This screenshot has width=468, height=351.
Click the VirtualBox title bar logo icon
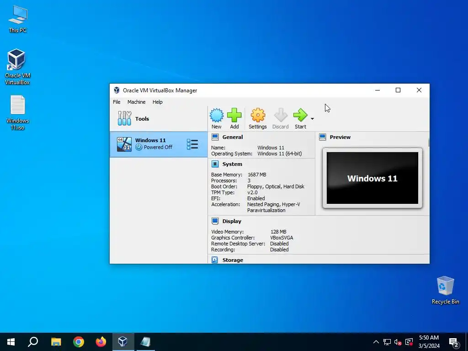(117, 90)
